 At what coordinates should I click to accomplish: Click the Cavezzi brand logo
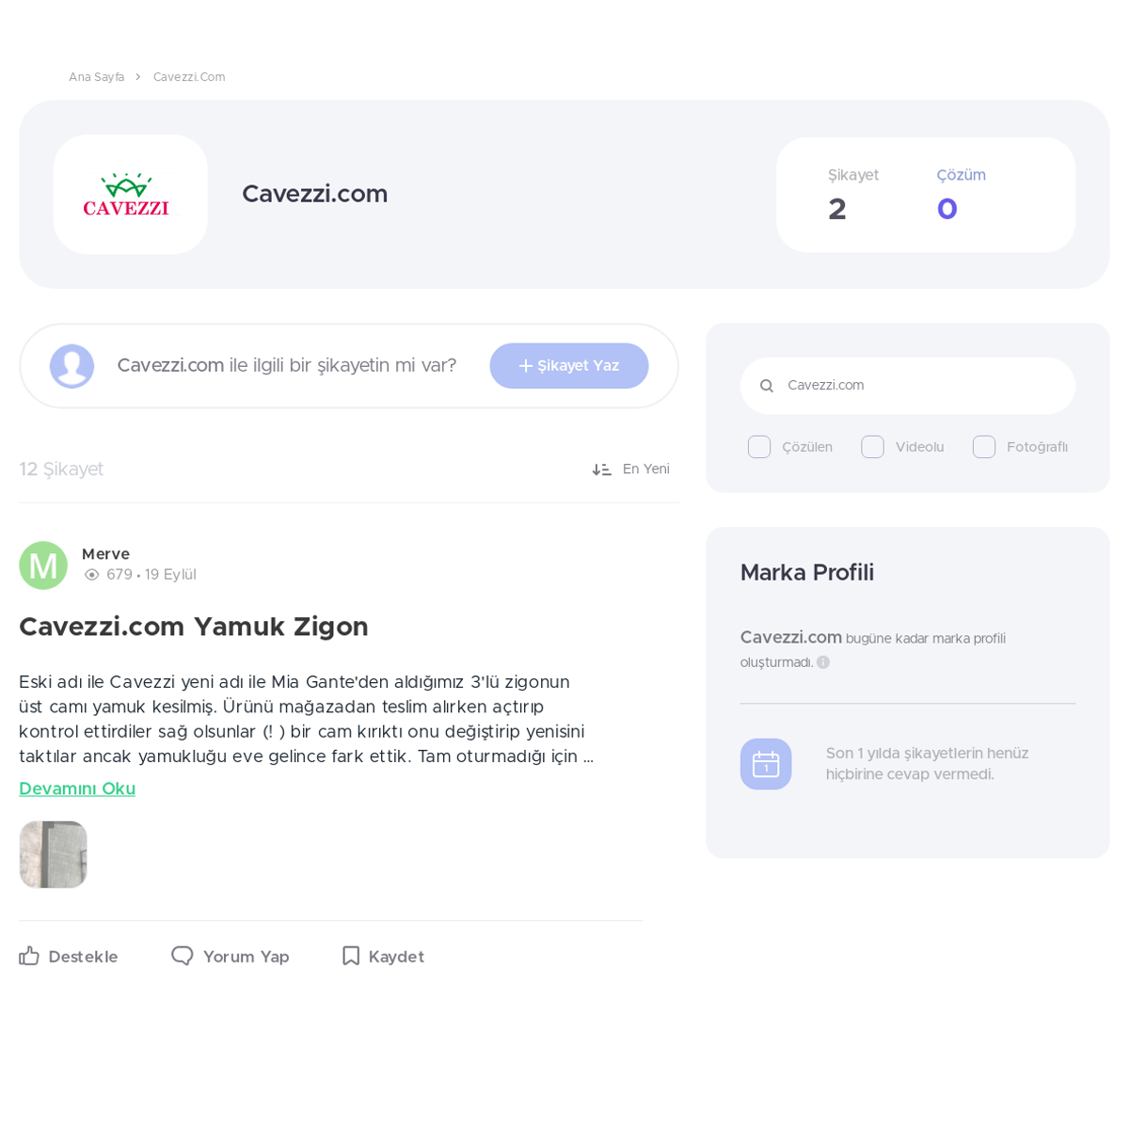click(x=126, y=195)
